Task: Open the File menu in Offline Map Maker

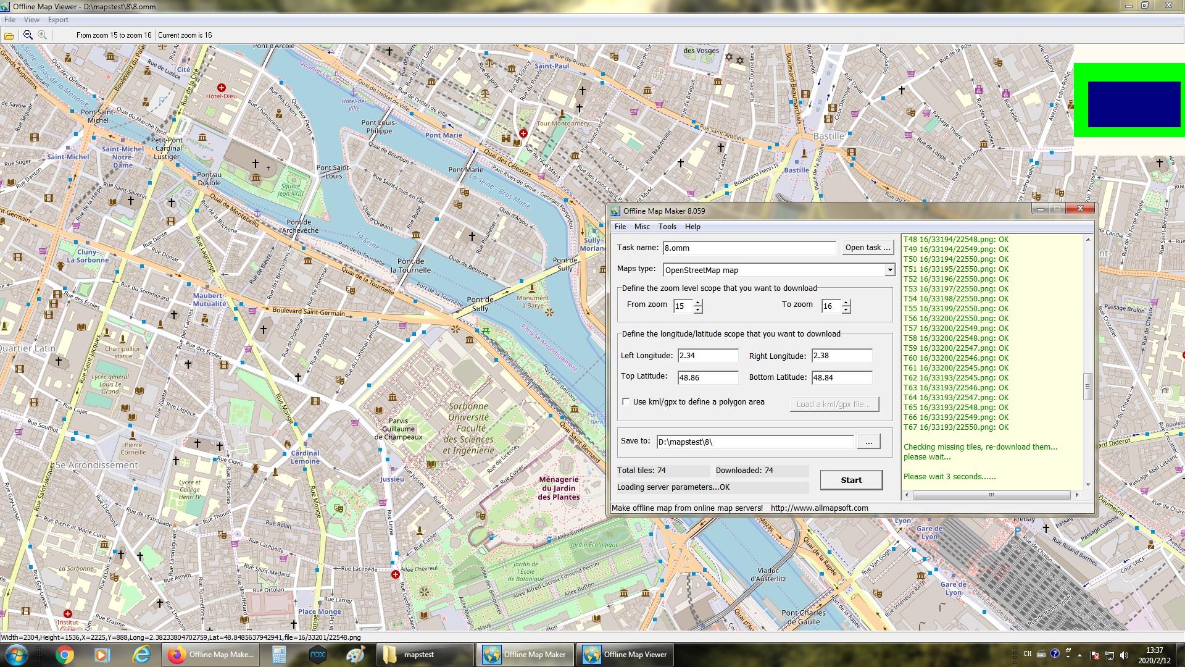Action: 620,227
